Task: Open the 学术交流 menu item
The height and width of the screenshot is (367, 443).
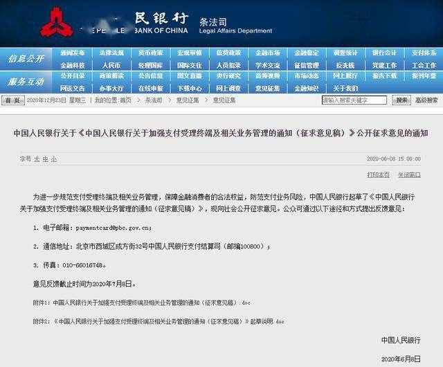Action: click(x=268, y=65)
